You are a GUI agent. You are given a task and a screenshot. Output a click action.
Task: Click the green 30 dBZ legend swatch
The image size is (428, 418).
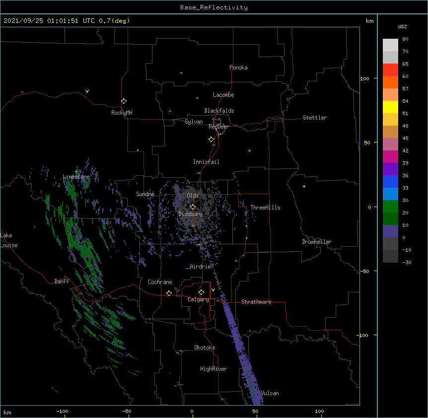[390, 207]
